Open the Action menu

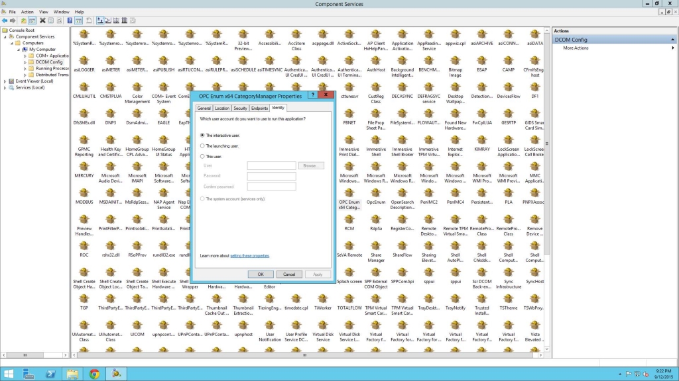(x=27, y=12)
